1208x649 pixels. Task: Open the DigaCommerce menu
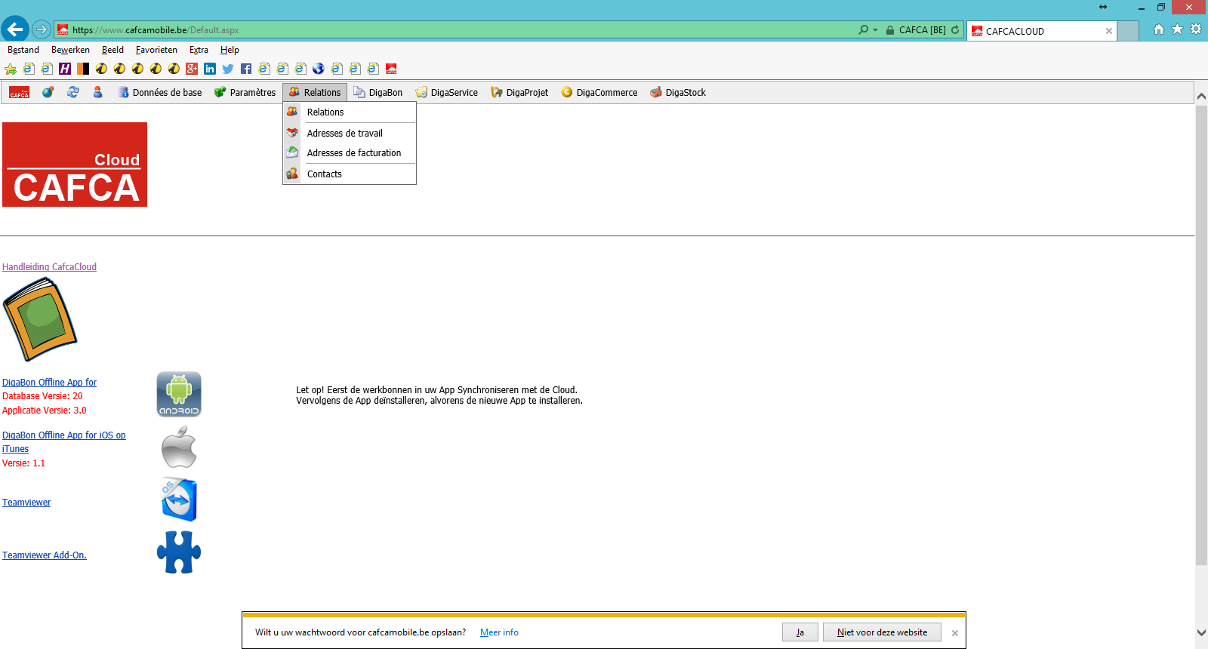[599, 92]
